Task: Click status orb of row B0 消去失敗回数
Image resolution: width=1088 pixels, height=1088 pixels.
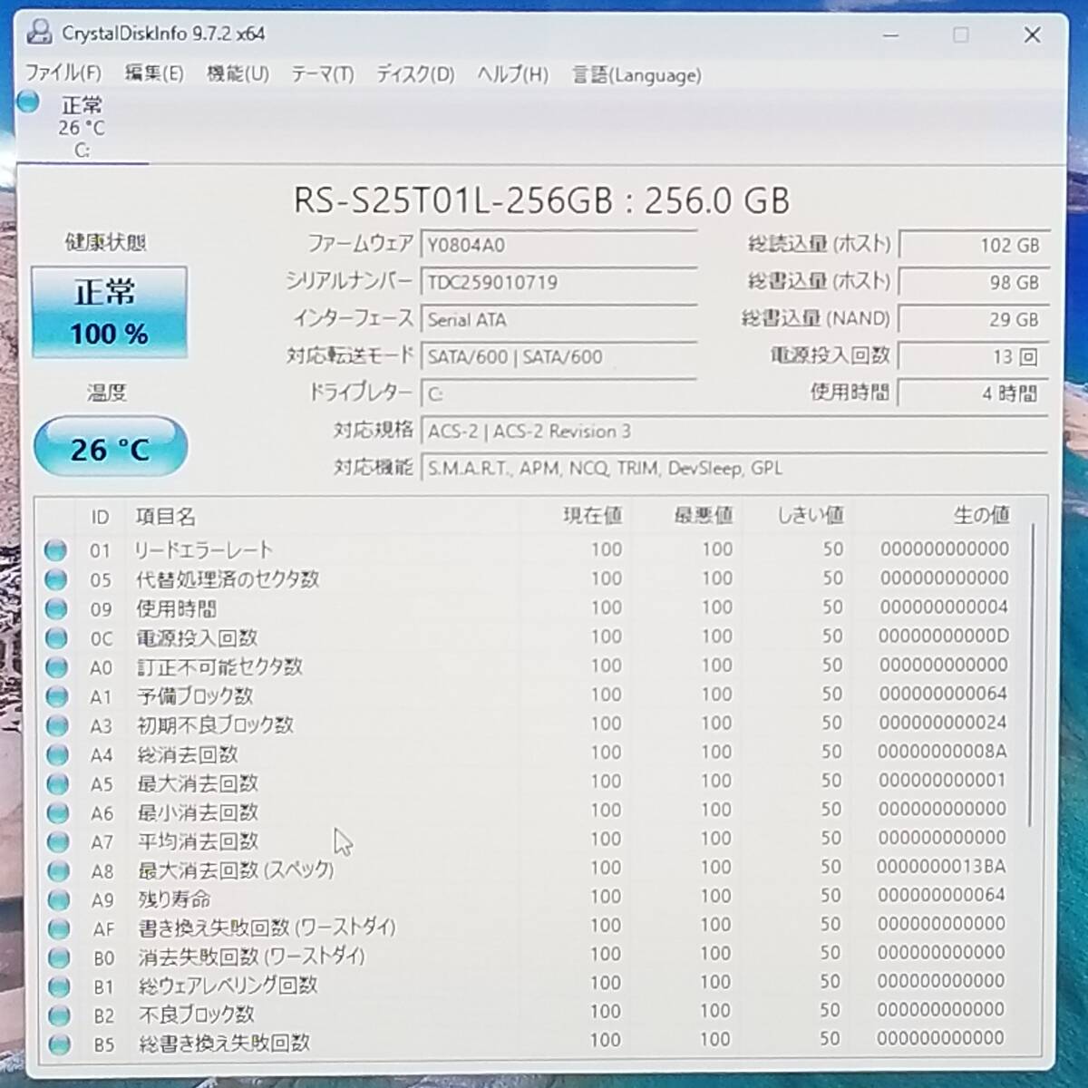Action: point(59,957)
